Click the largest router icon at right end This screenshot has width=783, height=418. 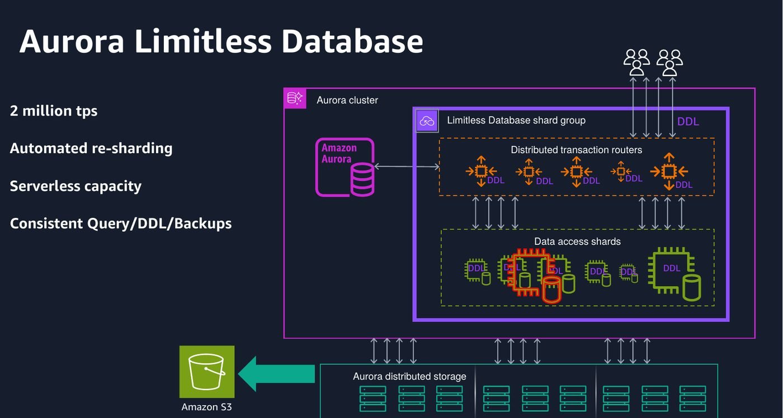(x=668, y=172)
